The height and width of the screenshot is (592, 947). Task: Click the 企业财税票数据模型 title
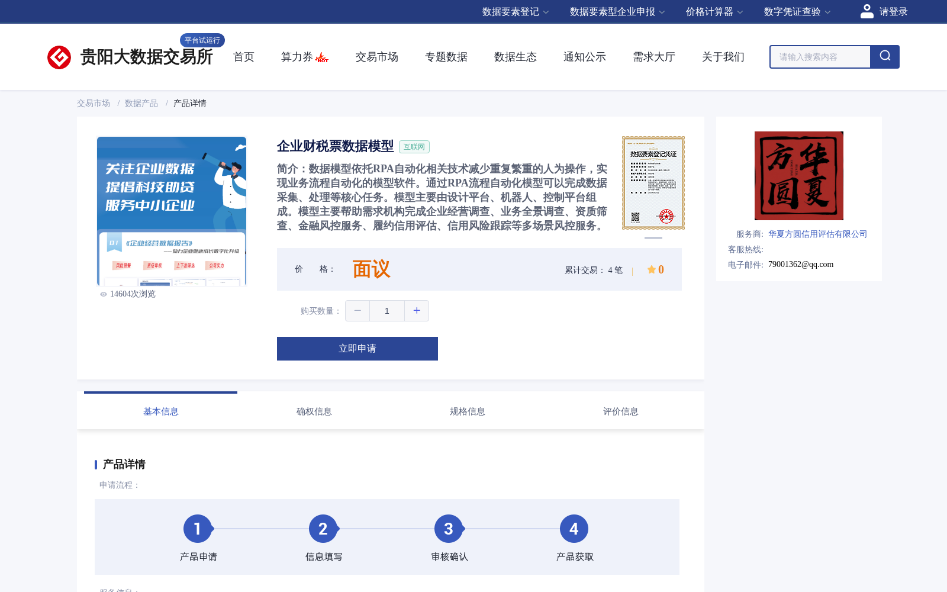pos(336,146)
